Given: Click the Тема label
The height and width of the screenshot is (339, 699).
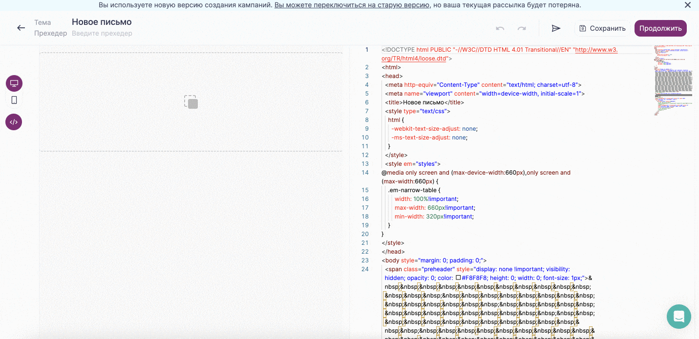Looking at the screenshot, I should [x=42, y=22].
